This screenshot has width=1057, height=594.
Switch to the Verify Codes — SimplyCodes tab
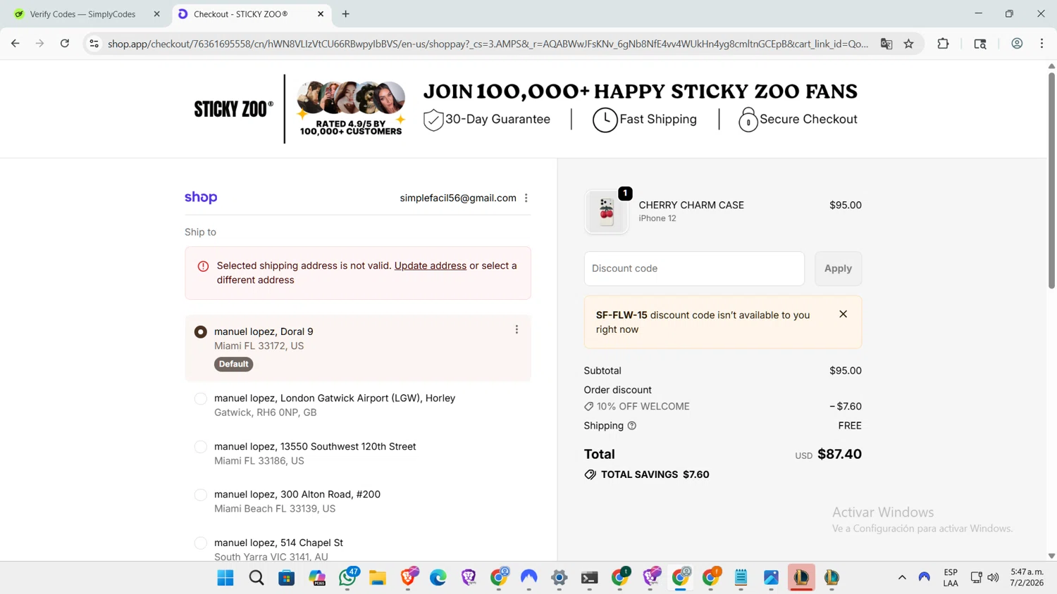pos(83,14)
